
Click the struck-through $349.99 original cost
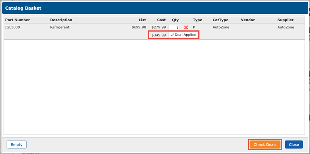[x=158, y=35]
